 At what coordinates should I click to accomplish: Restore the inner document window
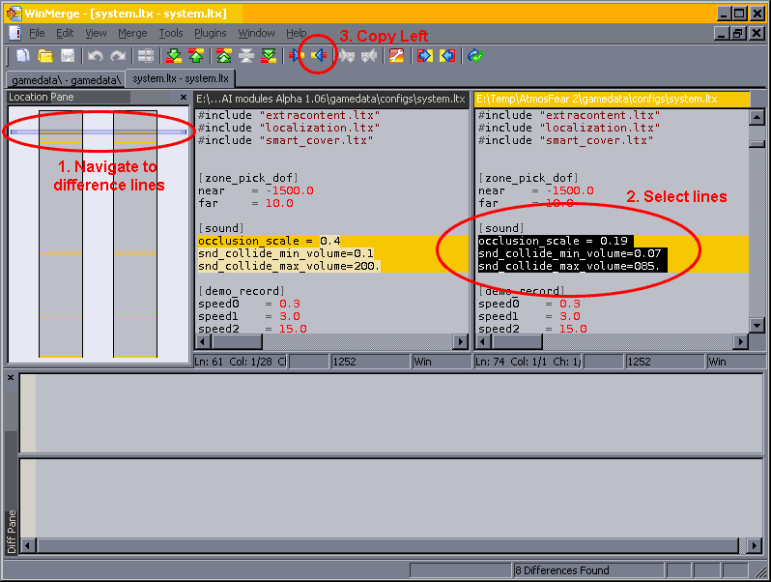[x=738, y=33]
